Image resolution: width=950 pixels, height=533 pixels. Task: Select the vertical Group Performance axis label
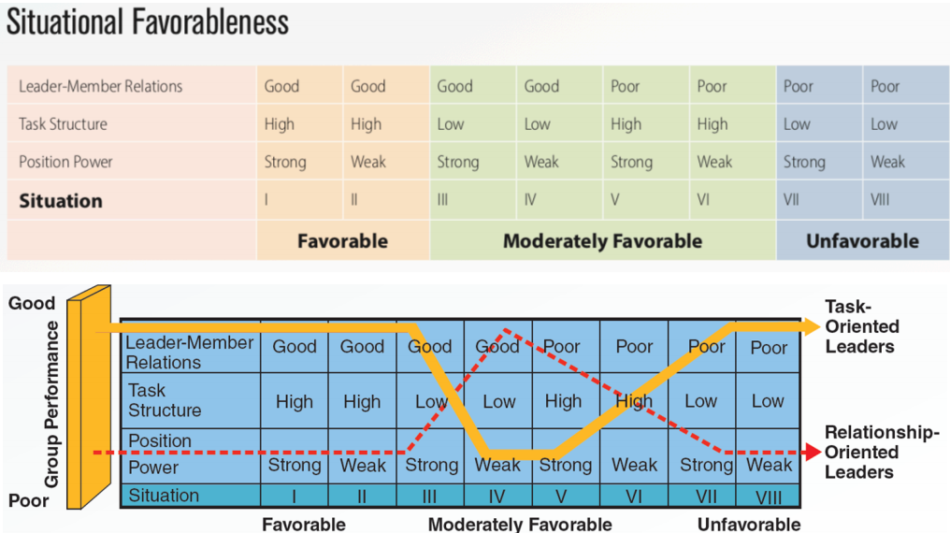[52, 404]
